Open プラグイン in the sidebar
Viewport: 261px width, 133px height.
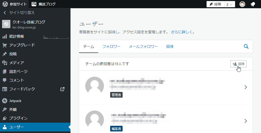pyautogui.click(x=18, y=118)
